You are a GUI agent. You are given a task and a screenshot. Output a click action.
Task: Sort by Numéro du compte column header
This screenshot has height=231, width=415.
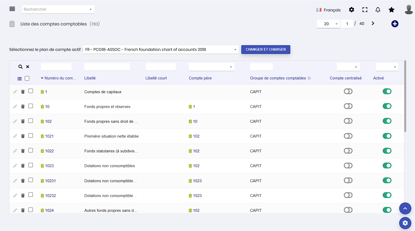pos(60,78)
